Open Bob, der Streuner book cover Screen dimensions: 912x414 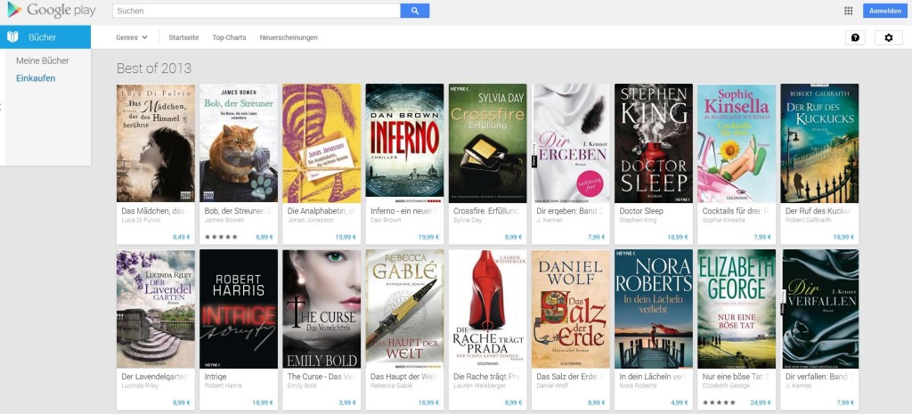(239, 143)
